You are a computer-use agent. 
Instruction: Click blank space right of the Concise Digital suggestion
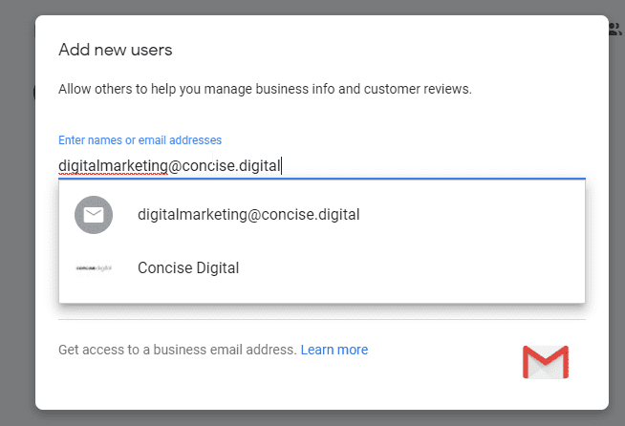(x=430, y=268)
